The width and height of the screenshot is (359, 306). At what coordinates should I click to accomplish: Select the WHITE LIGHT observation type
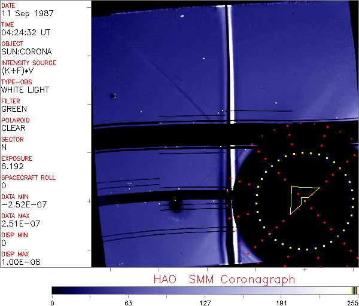(x=25, y=90)
